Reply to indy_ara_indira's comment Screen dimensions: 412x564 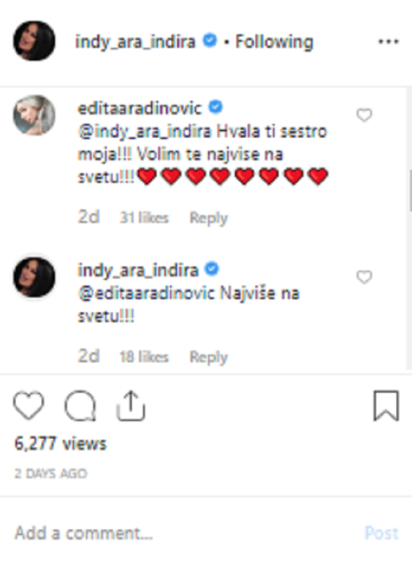point(208,357)
